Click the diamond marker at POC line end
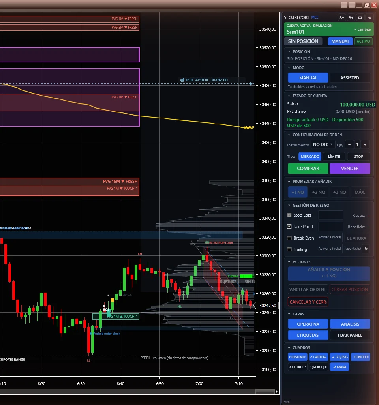The image size is (379, 405). [x=251, y=84]
